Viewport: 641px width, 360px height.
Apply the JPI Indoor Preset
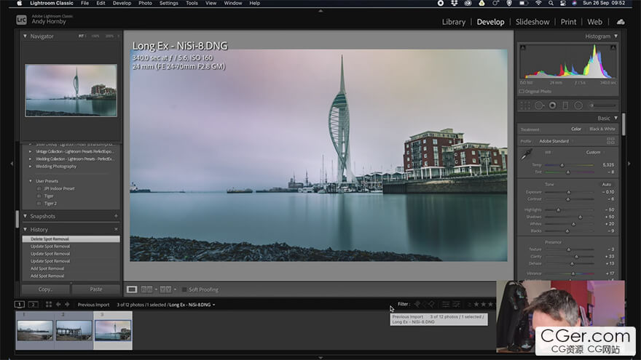click(59, 188)
